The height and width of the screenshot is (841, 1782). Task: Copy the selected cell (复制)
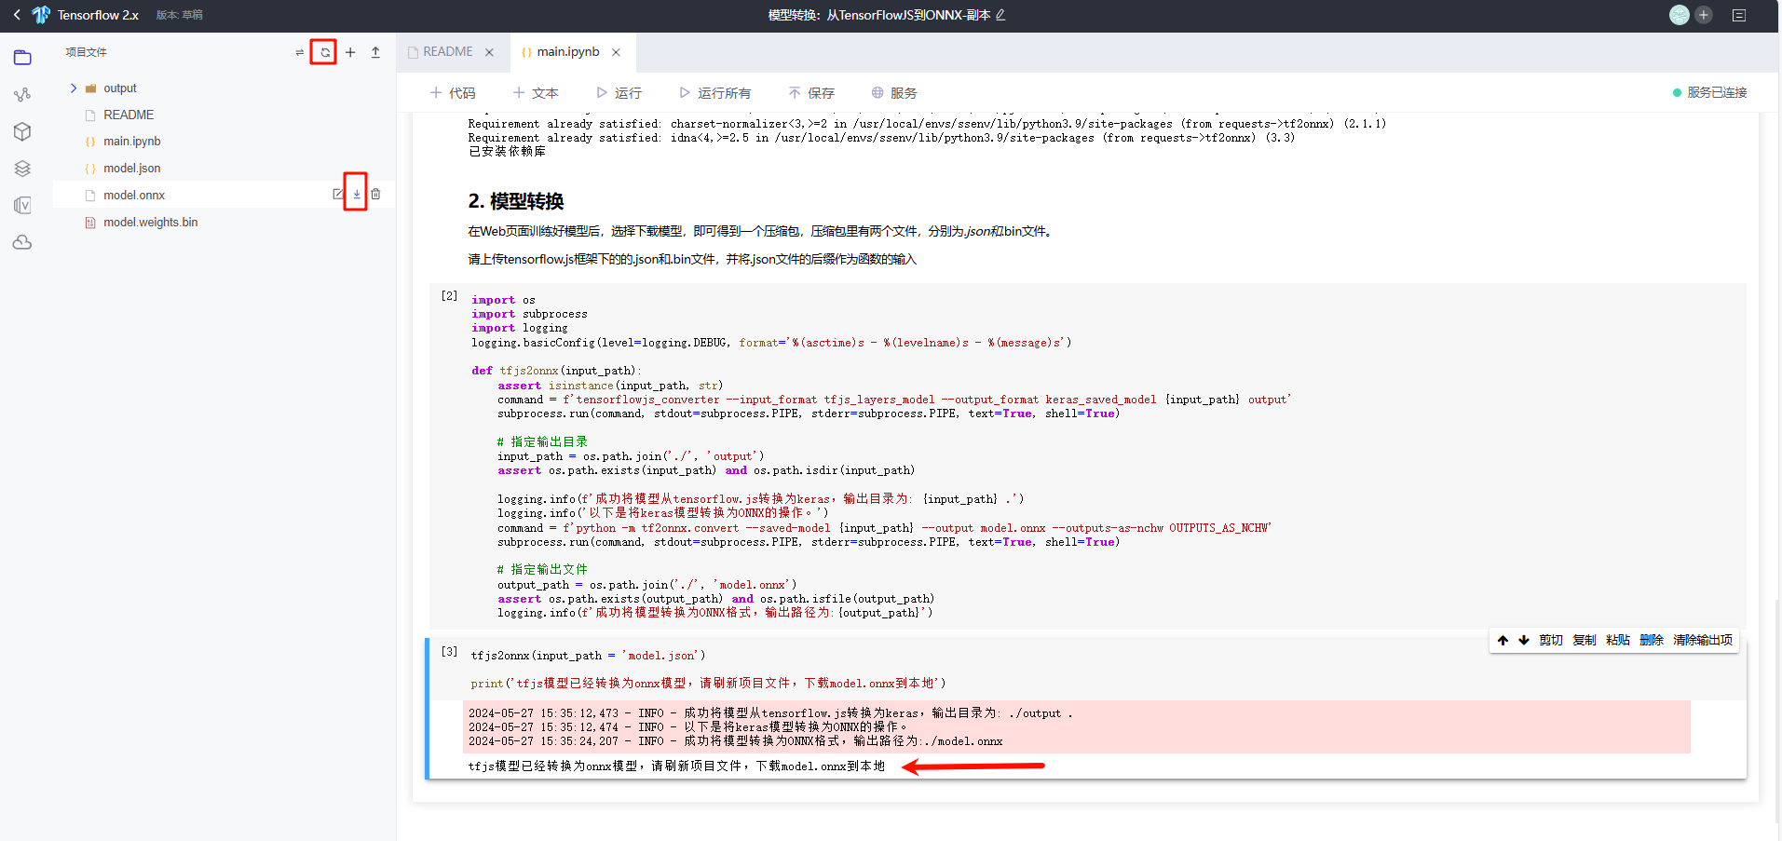(x=1585, y=640)
